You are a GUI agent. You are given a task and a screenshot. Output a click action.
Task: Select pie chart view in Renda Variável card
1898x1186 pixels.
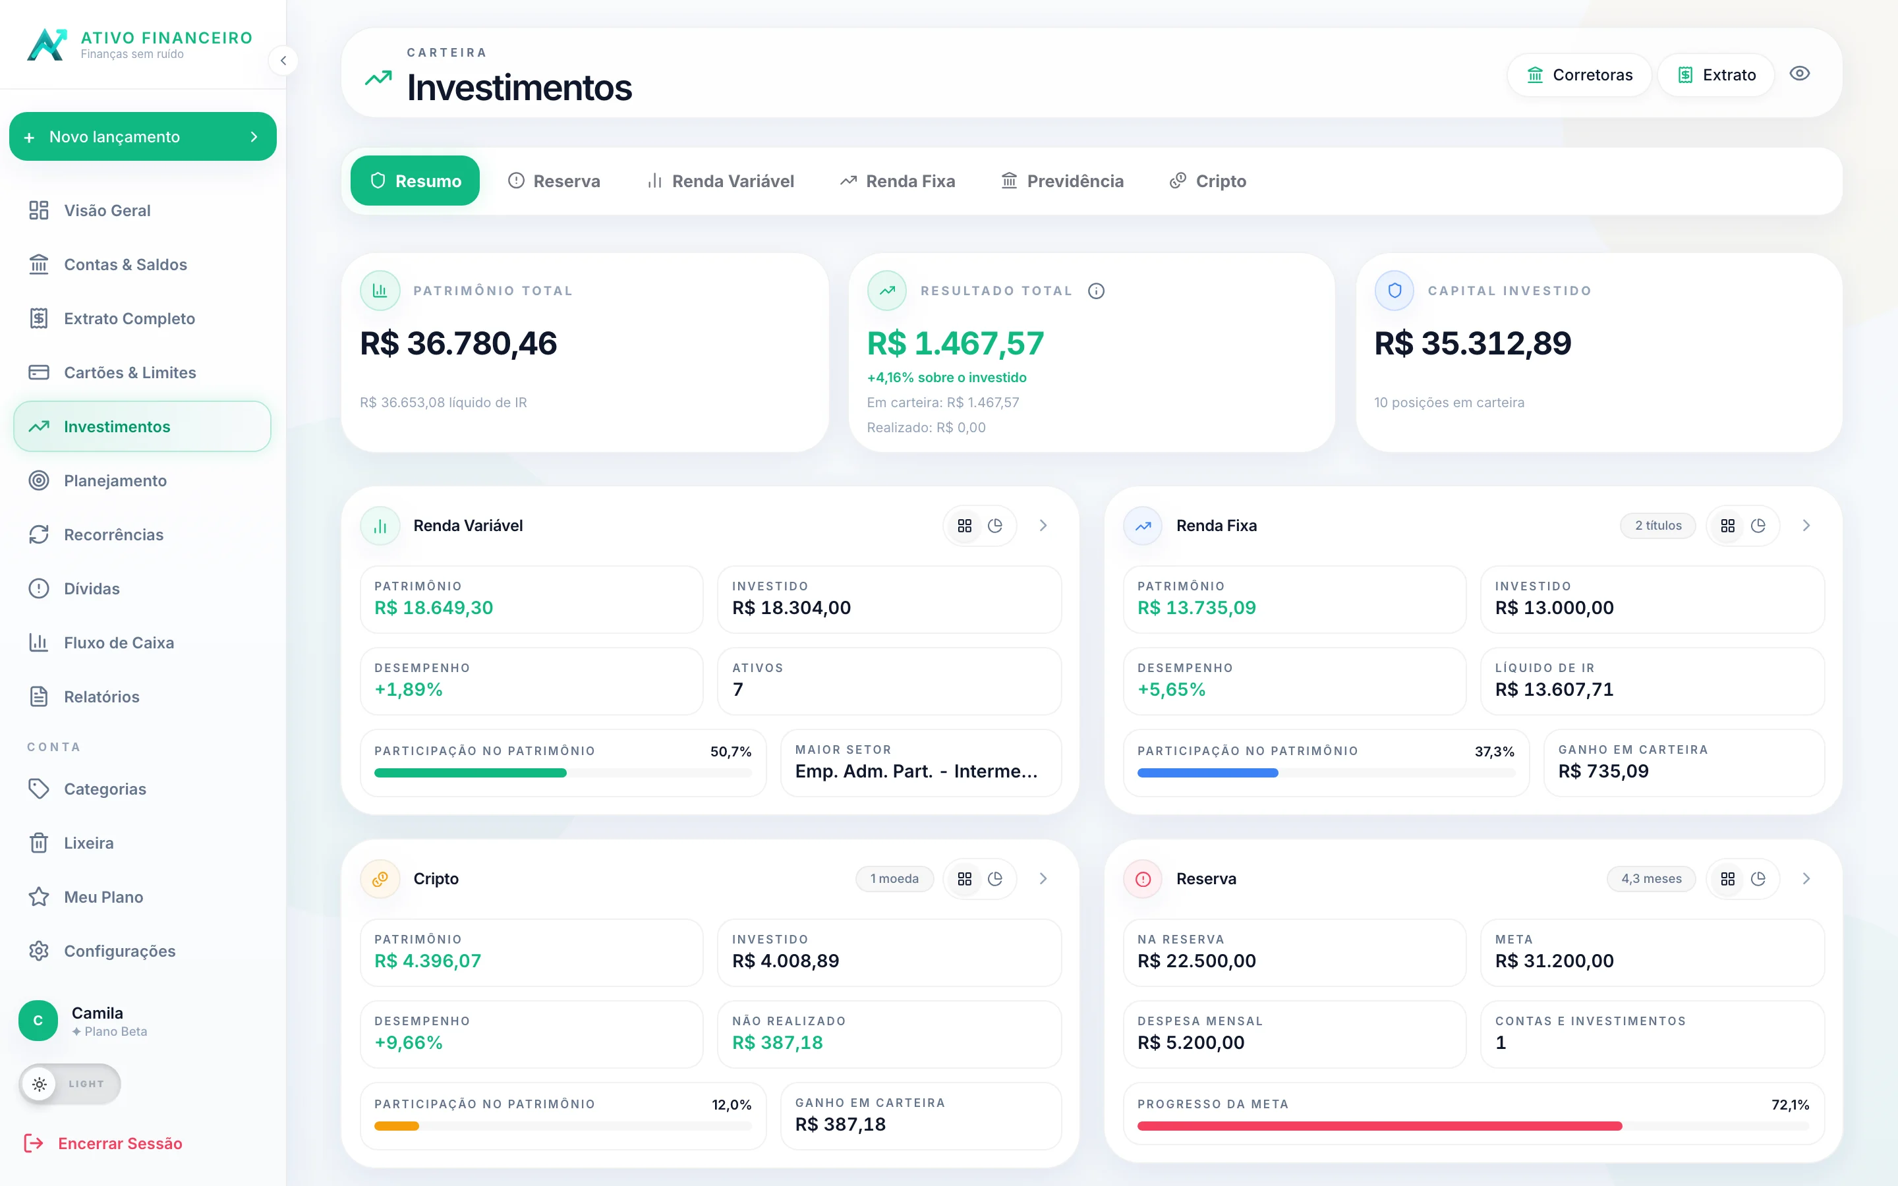click(995, 526)
